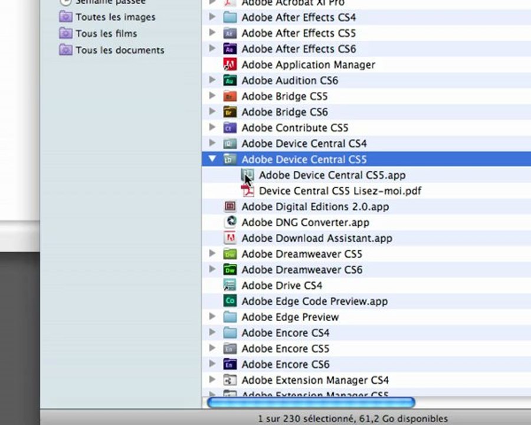531x425 pixels.
Task: Click the Adobe Extension Manager CS4 folder icon
Action: (230, 380)
